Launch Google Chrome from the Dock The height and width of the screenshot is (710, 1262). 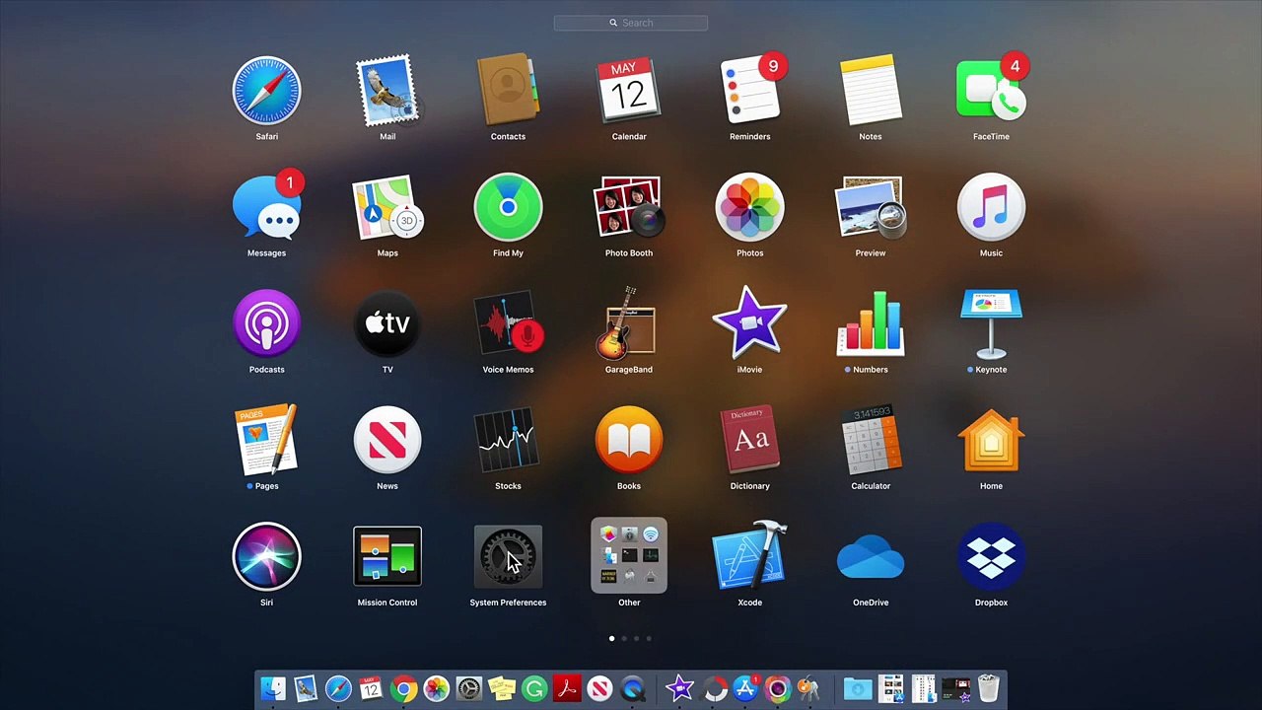coord(403,688)
